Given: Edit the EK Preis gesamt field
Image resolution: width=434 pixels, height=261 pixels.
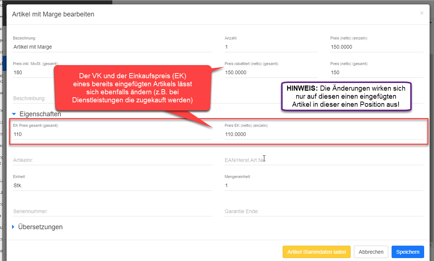Looking at the screenshot, I should click(x=112, y=134).
